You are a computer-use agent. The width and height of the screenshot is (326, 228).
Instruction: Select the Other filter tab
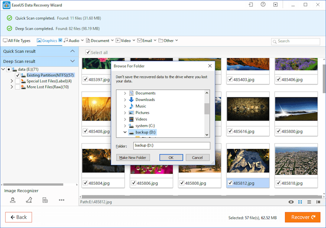166,40
